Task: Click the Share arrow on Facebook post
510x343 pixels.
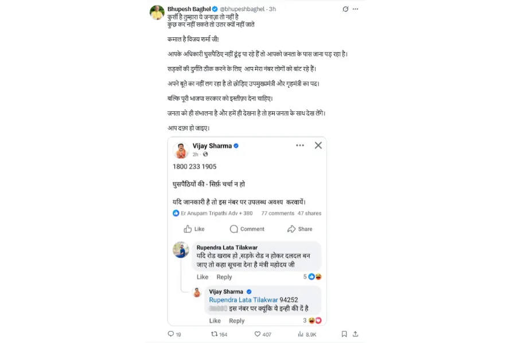Action: [x=300, y=229]
